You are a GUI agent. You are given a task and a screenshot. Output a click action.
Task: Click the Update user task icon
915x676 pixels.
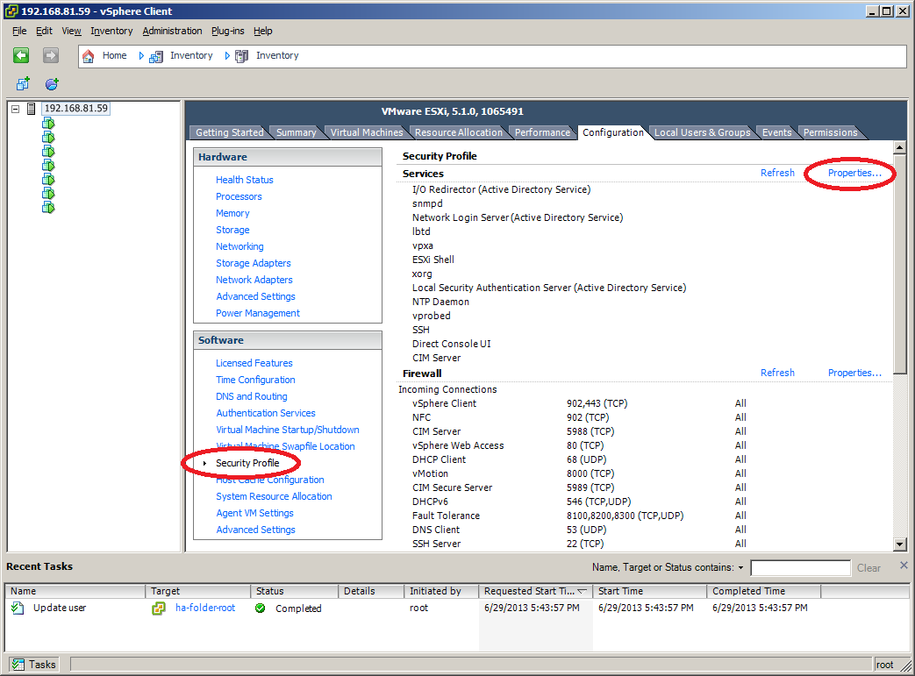point(18,608)
